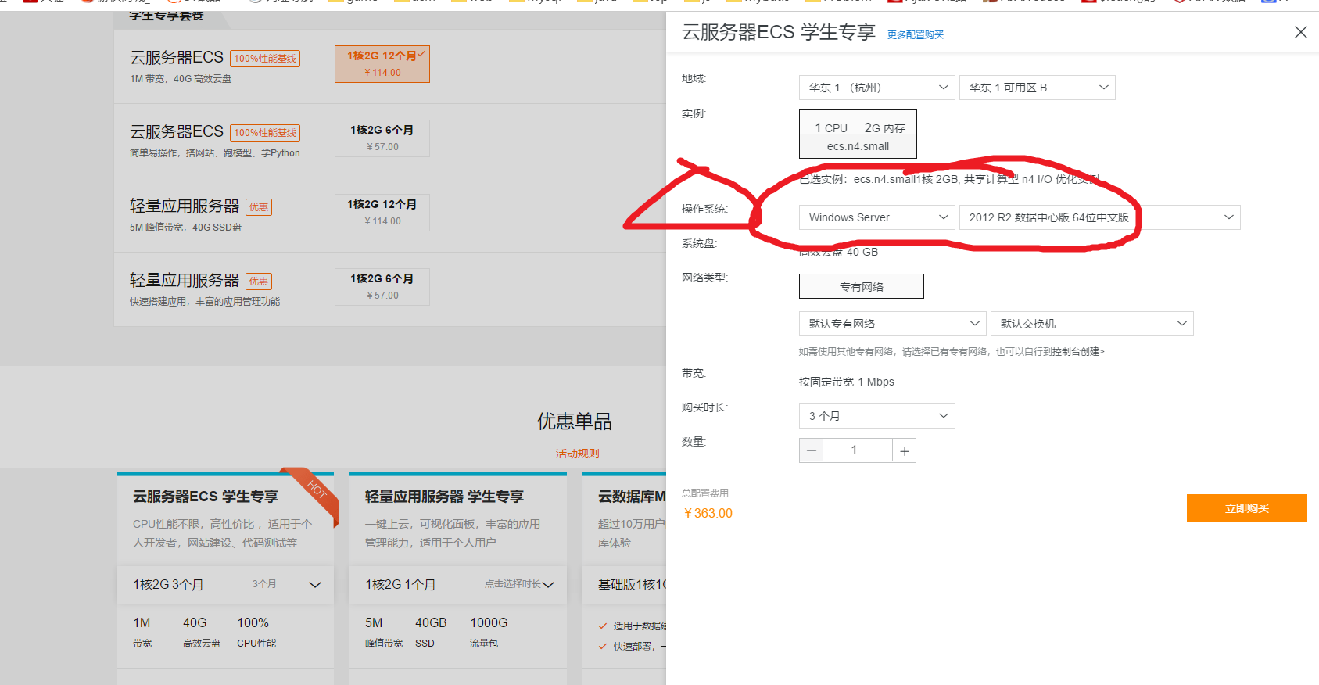
Task: Open the 默认交换机 dropdown
Action: pos(1091,324)
